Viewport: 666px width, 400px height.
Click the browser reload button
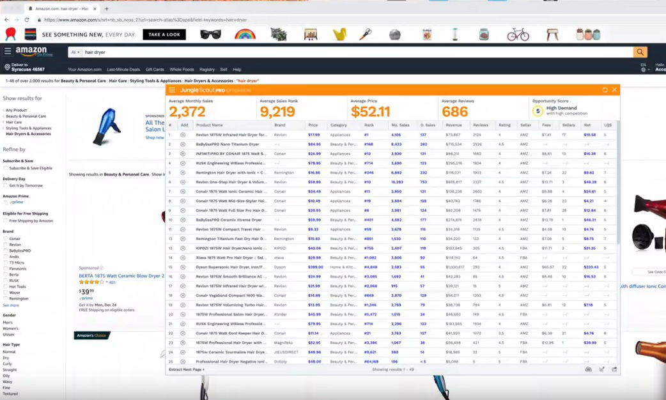(x=27, y=20)
